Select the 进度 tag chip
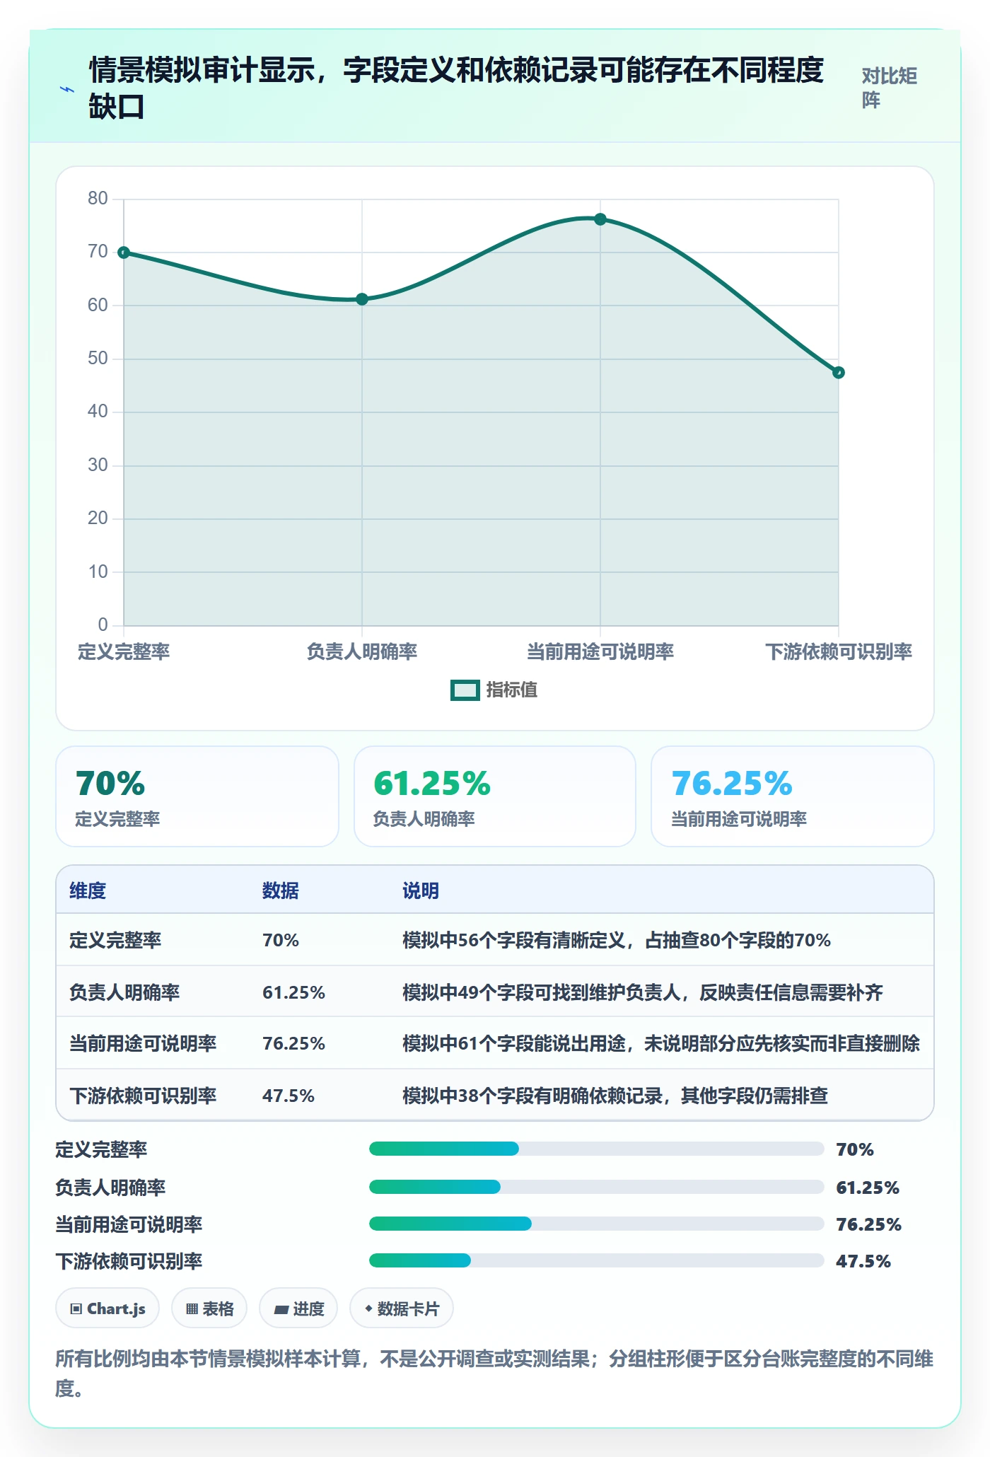 point(298,1308)
